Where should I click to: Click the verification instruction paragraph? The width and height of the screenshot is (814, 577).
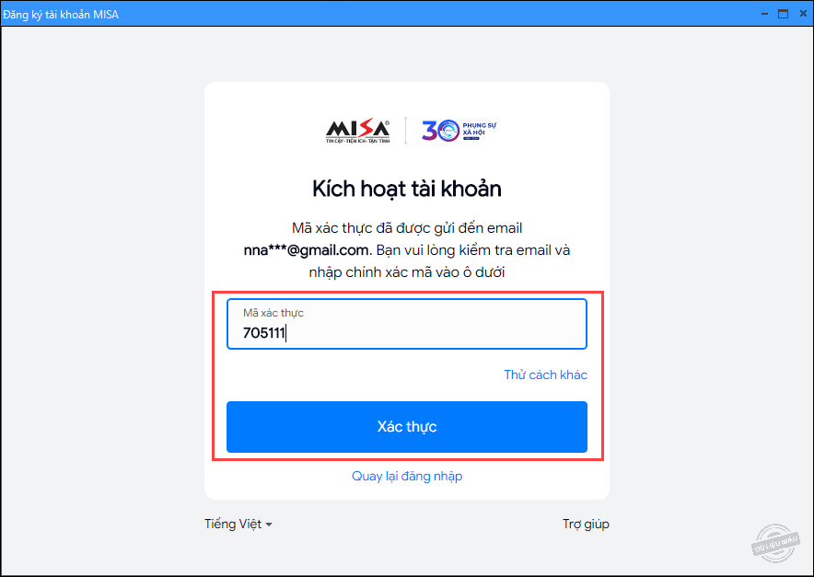(407, 250)
